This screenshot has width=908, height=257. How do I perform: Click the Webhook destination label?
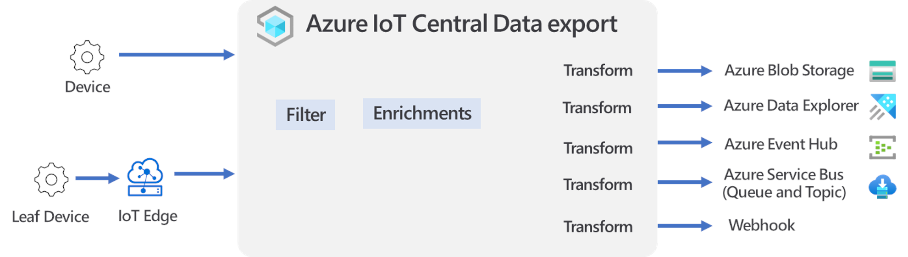click(x=762, y=225)
